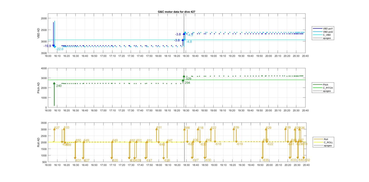Click the "-19.9" VBD data label
Image resolution: width=369 pixels, height=182 pixels.
click(47, 46)
